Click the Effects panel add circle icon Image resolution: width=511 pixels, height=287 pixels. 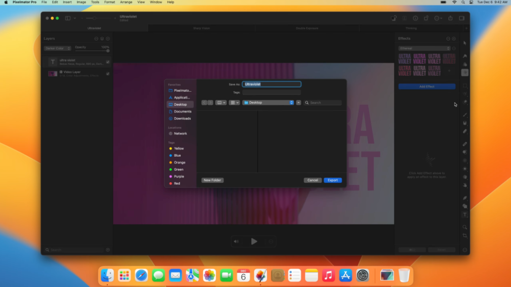pos(454,39)
